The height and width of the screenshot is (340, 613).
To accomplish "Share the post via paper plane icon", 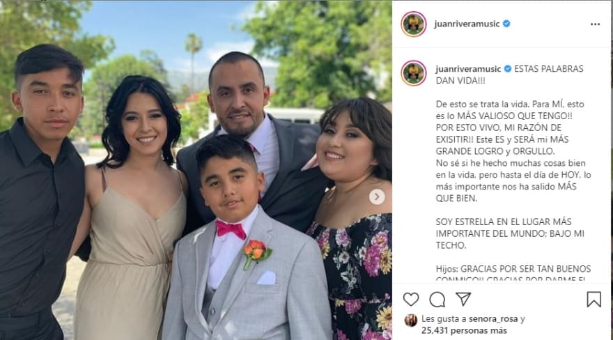I will click(463, 299).
